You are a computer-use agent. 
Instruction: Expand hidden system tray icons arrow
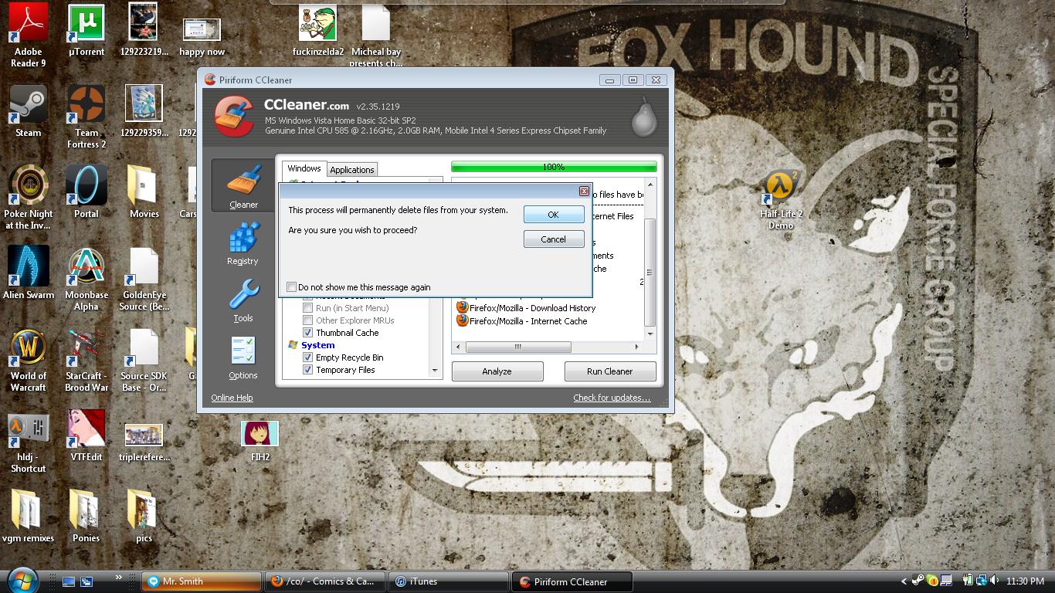(x=904, y=581)
